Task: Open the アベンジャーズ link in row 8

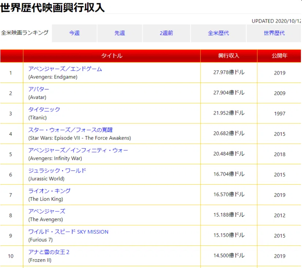Action: 47,211
